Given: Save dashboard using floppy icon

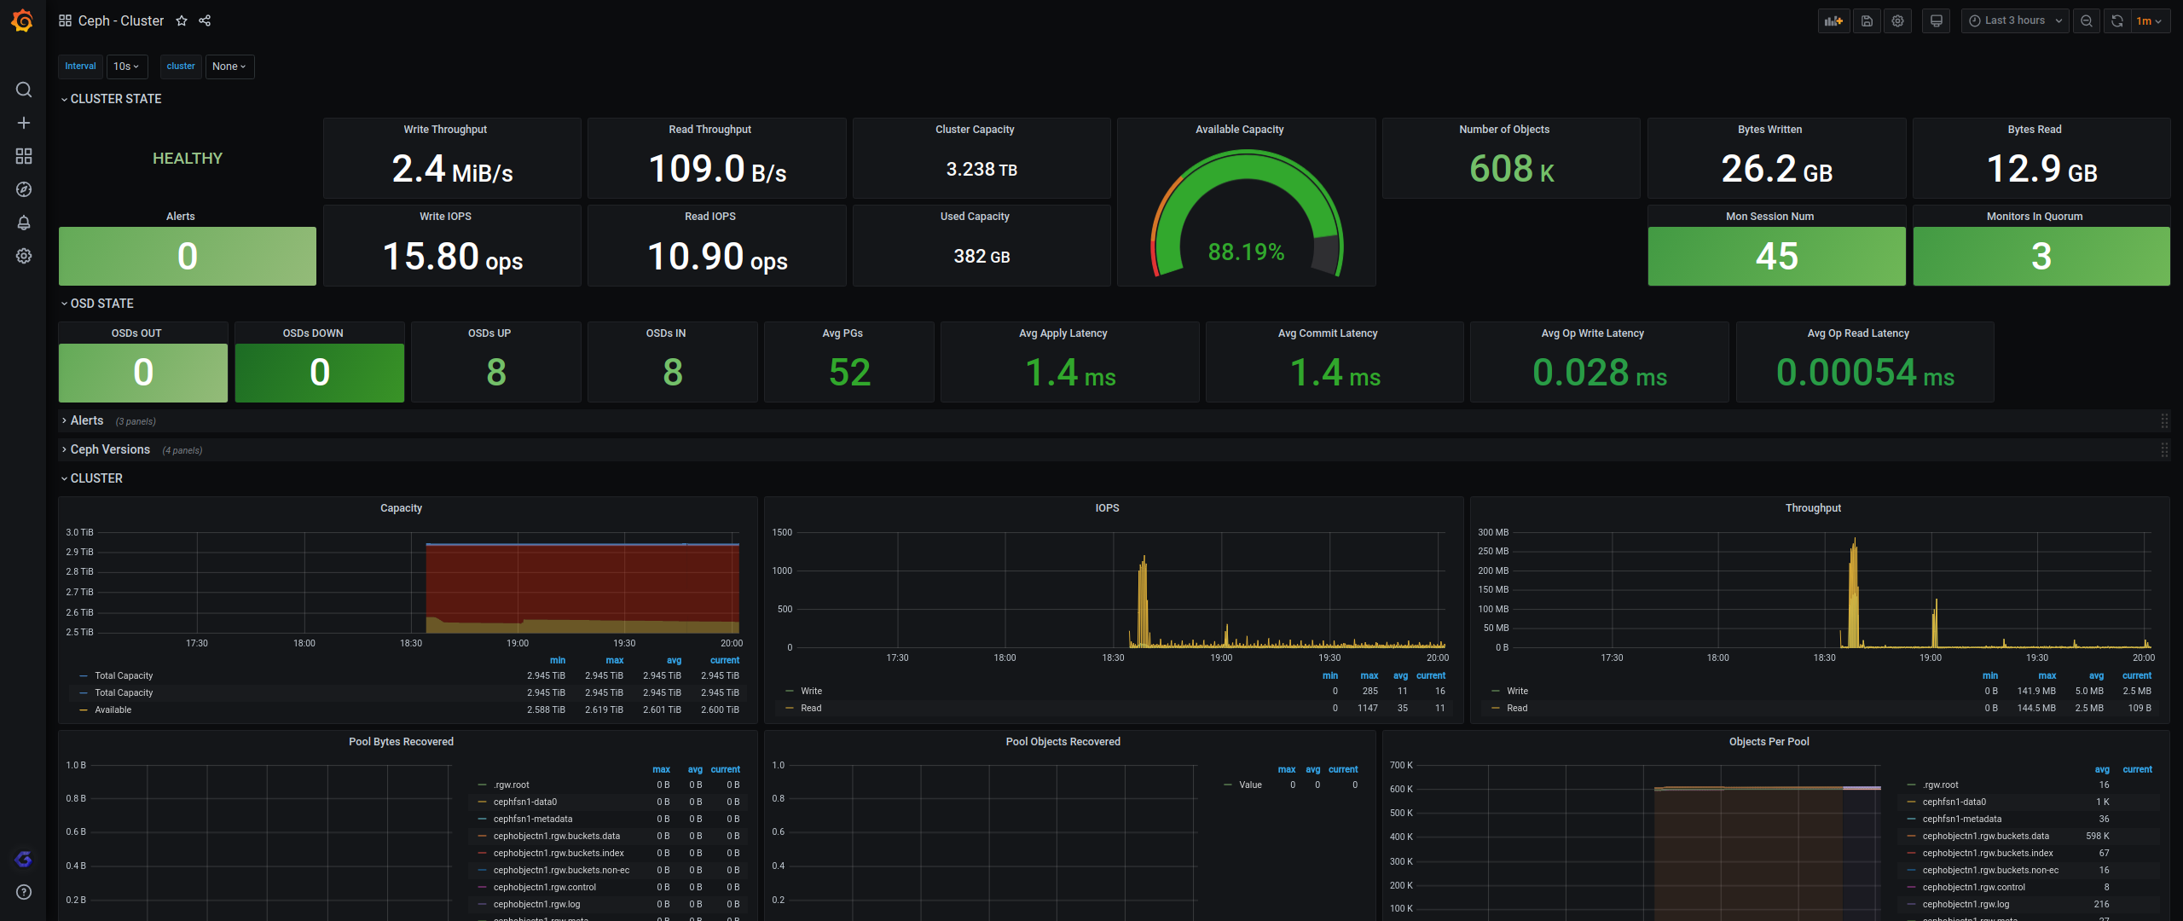Looking at the screenshot, I should tap(1867, 21).
